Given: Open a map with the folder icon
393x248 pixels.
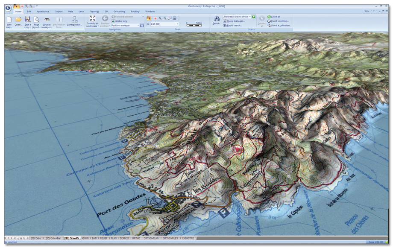Looking at the screenshot, I should [18, 20].
